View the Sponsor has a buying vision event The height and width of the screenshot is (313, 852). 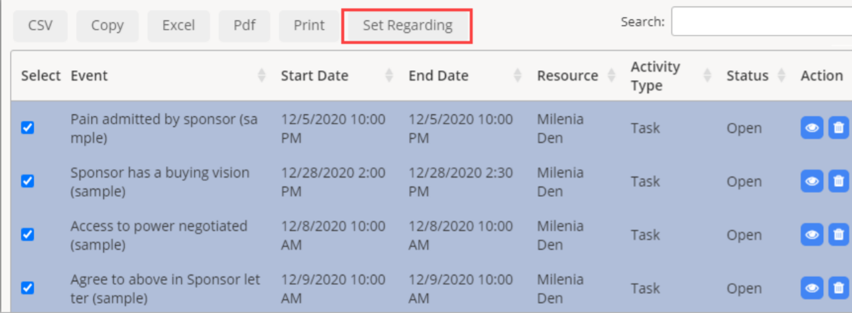tap(811, 182)
